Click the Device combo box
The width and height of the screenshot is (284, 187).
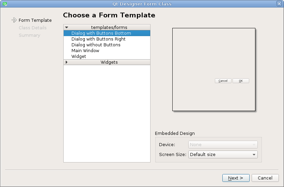[223, 145]
